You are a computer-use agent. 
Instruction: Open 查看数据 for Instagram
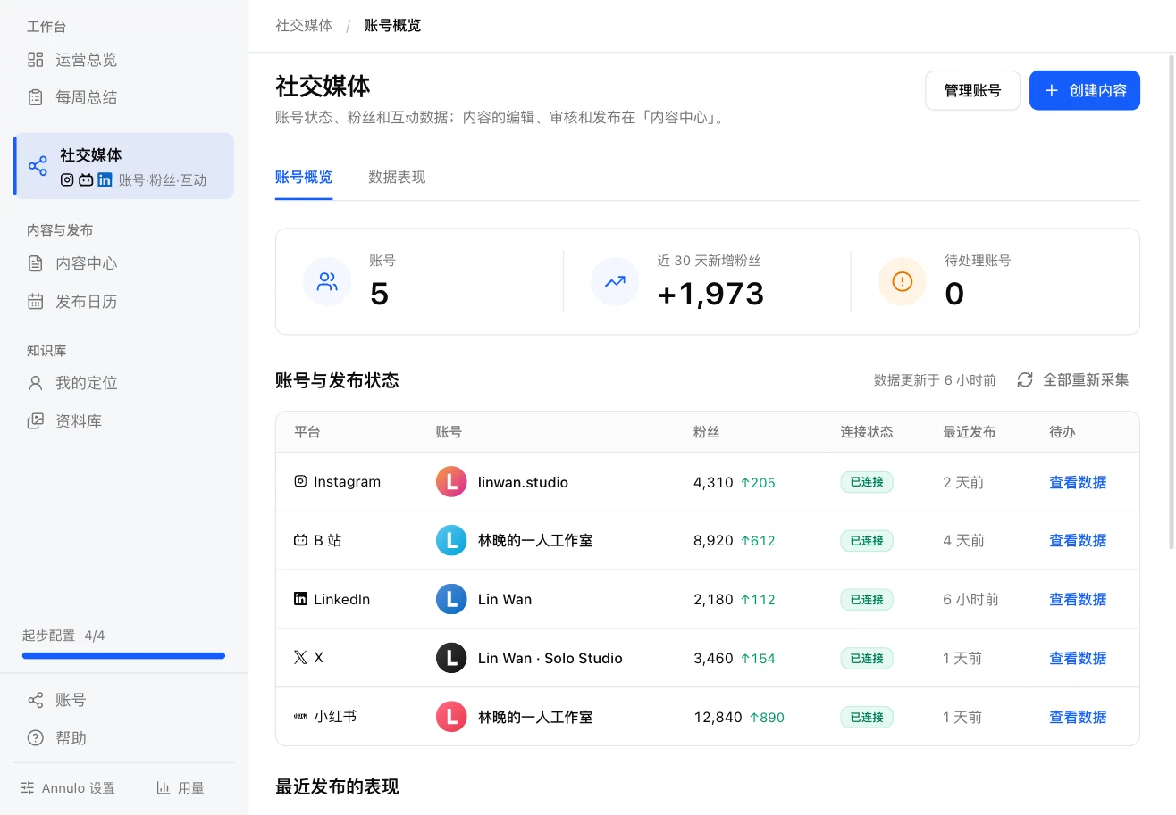(x=1078, y=482)
